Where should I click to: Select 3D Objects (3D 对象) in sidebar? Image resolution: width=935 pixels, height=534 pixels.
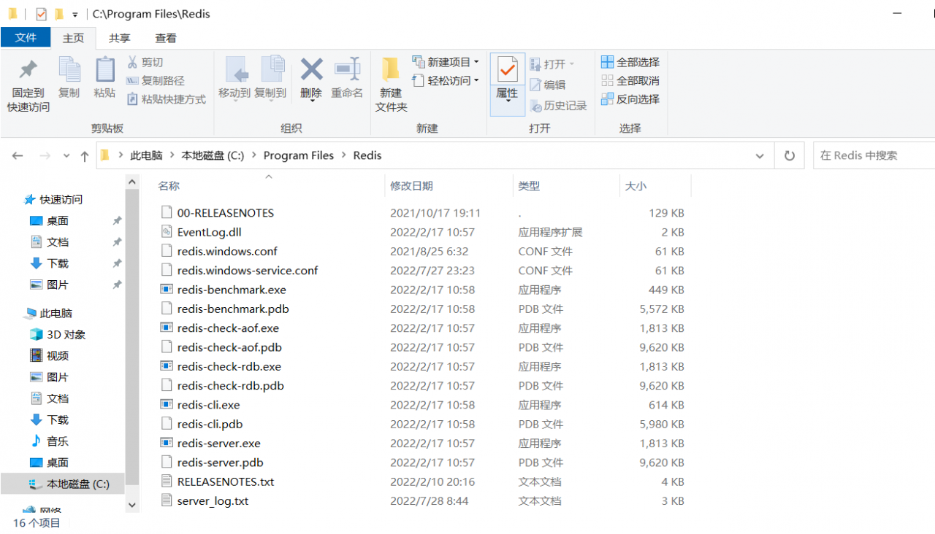click(x=66, y=334)
